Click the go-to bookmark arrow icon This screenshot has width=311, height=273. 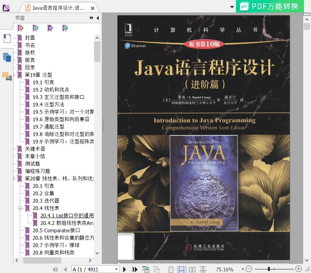(x=50, y=28)
